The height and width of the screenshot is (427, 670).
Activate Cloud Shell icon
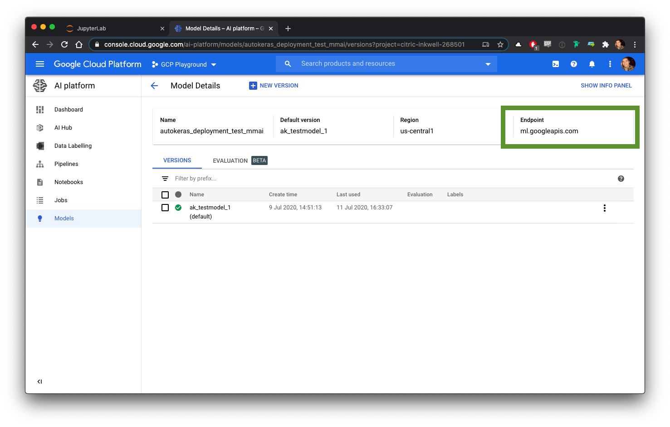556,64
